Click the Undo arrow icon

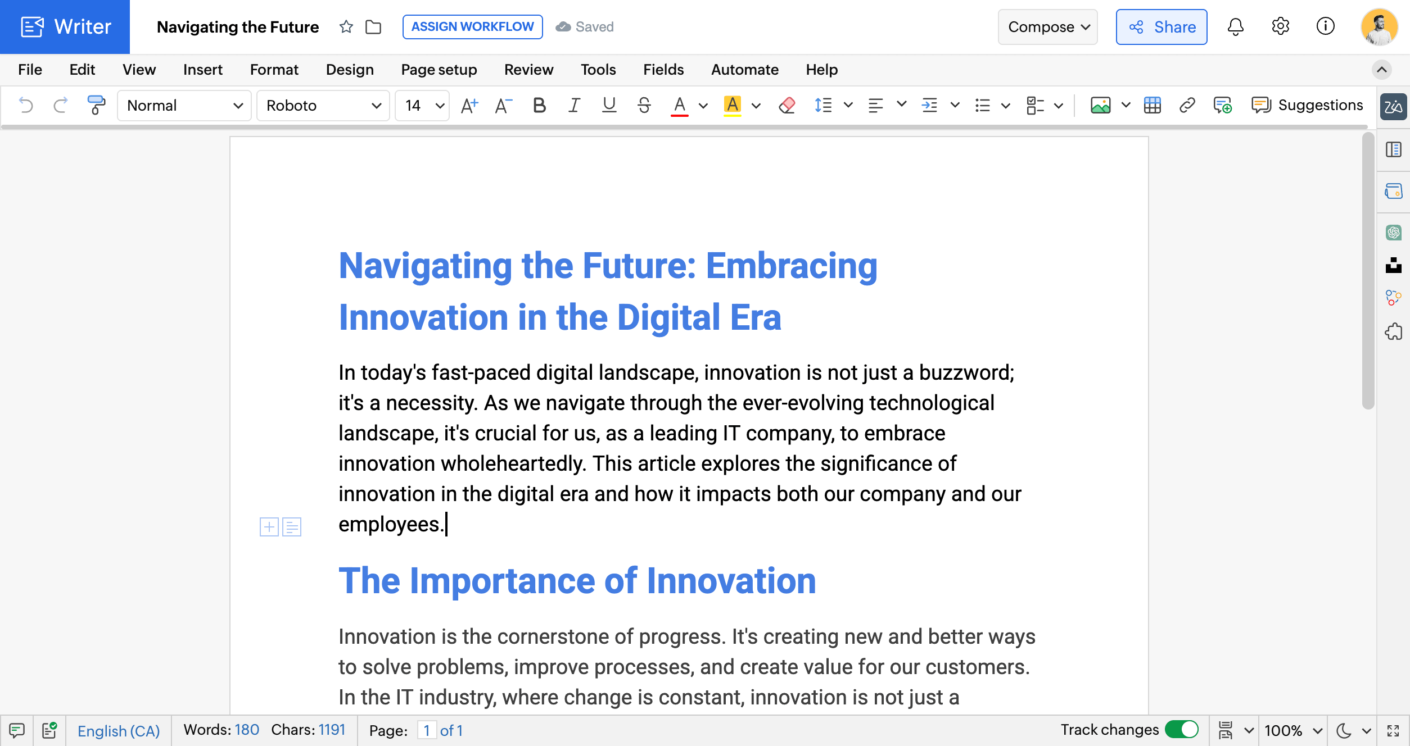pos(26,105)
